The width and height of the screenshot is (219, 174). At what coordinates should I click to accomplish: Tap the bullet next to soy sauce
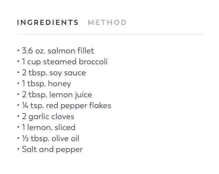[x=18, y=73]
